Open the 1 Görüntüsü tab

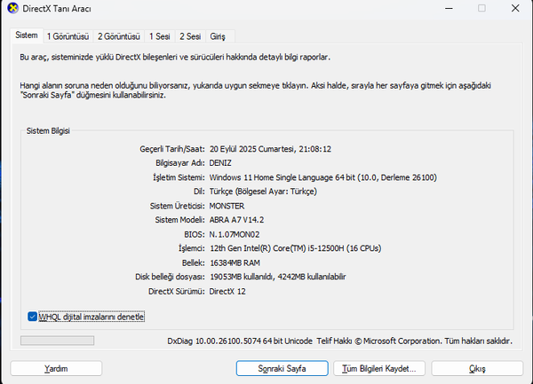pos(68,36)
